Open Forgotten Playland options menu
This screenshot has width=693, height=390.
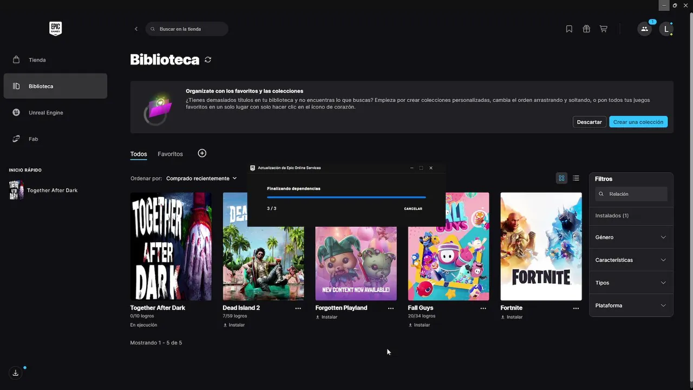tap(391, 308)
